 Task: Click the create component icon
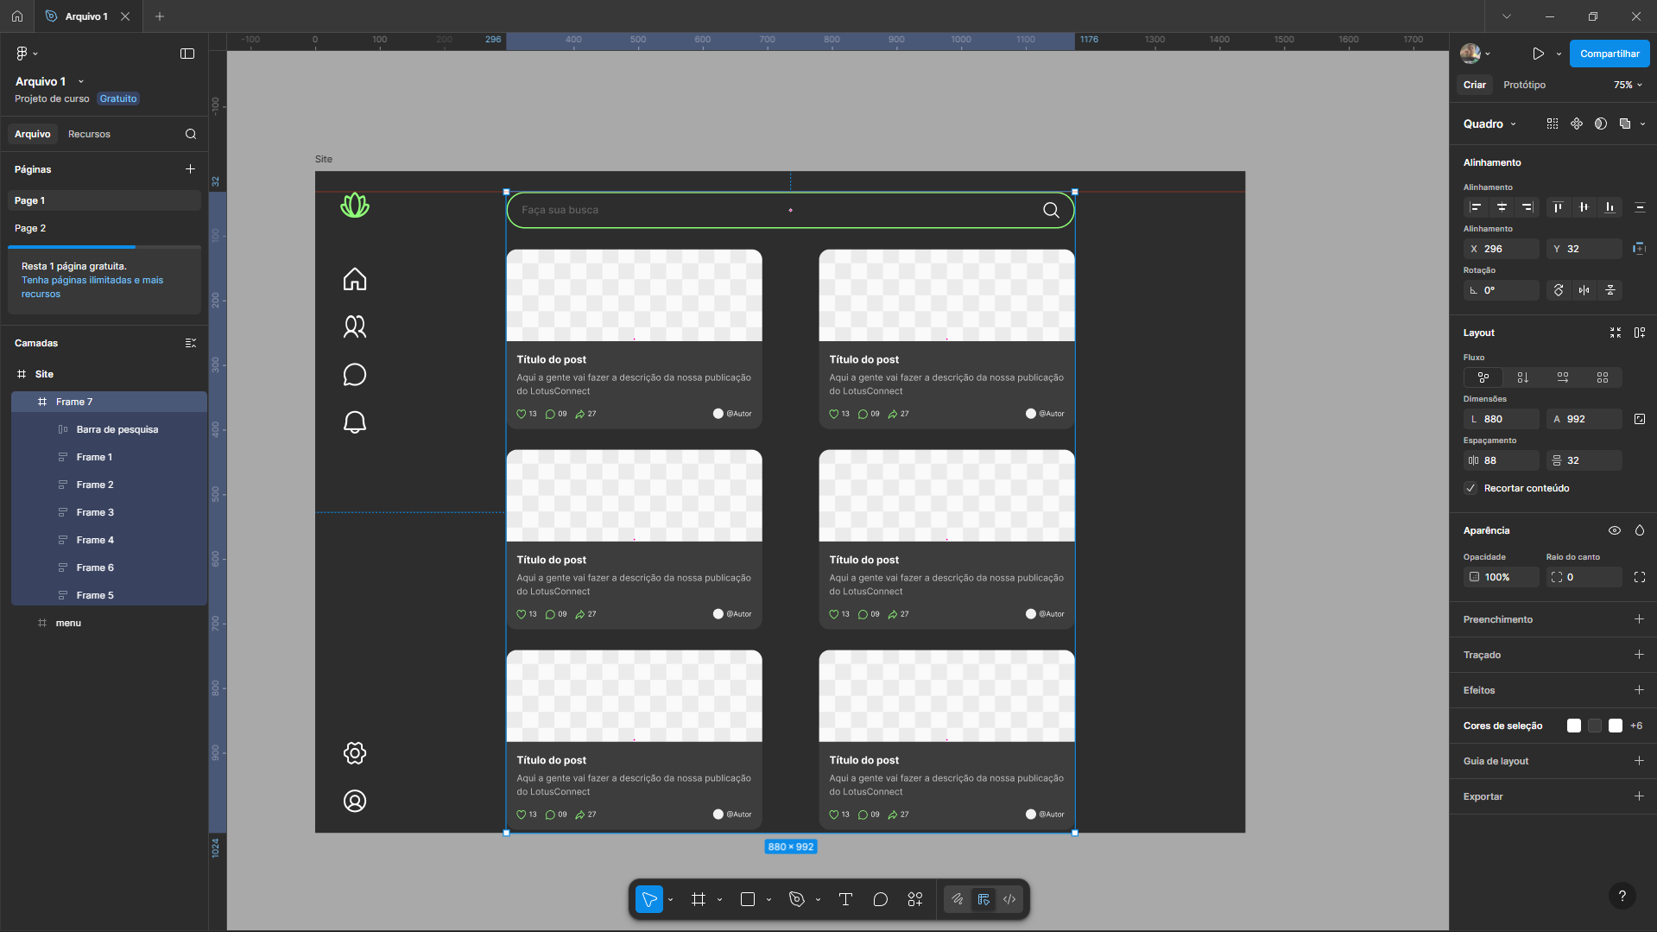pyautogui.click(x=1577, y=124)
